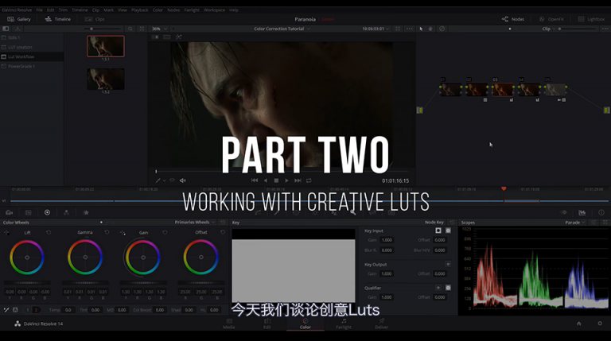
Task: Toggle viewer audio mute speaker icon
Action: tap(183, 180)
